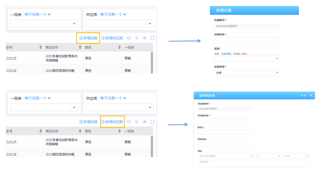Toggle the eye visibility icon in lower toolbar

(145, 122)
